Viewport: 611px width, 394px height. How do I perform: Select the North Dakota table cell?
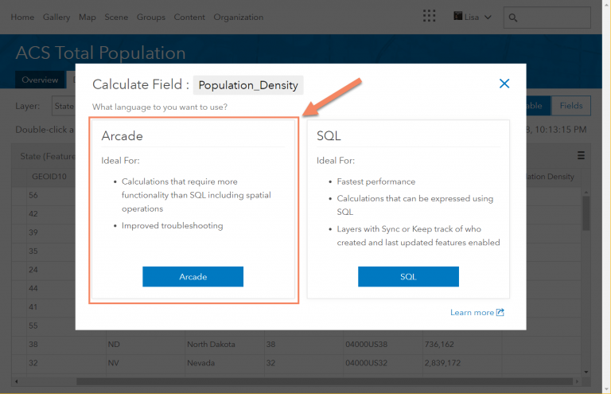click(208, 345)
